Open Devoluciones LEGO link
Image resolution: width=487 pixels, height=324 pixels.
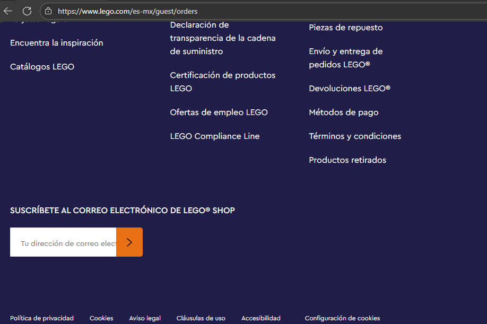(350, 89)
